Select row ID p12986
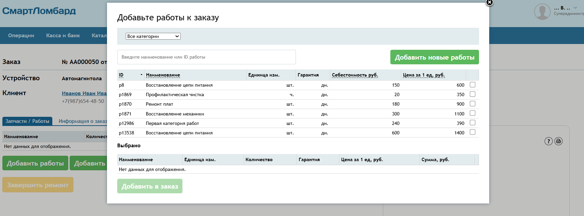The height and width of the screenshot is (216, 584). click(126, 124)
